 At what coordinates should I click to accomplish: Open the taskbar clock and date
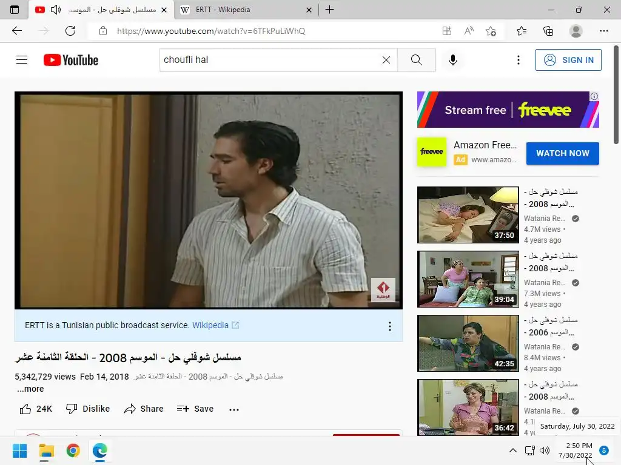(576, 450)
